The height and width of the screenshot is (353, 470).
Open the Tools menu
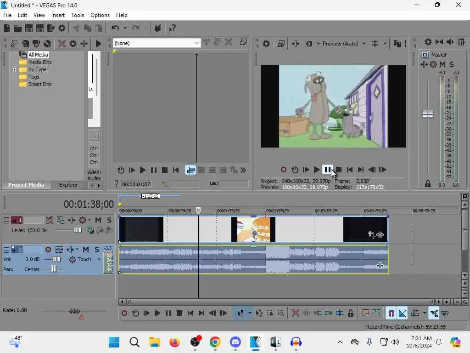tap(77, 15)
